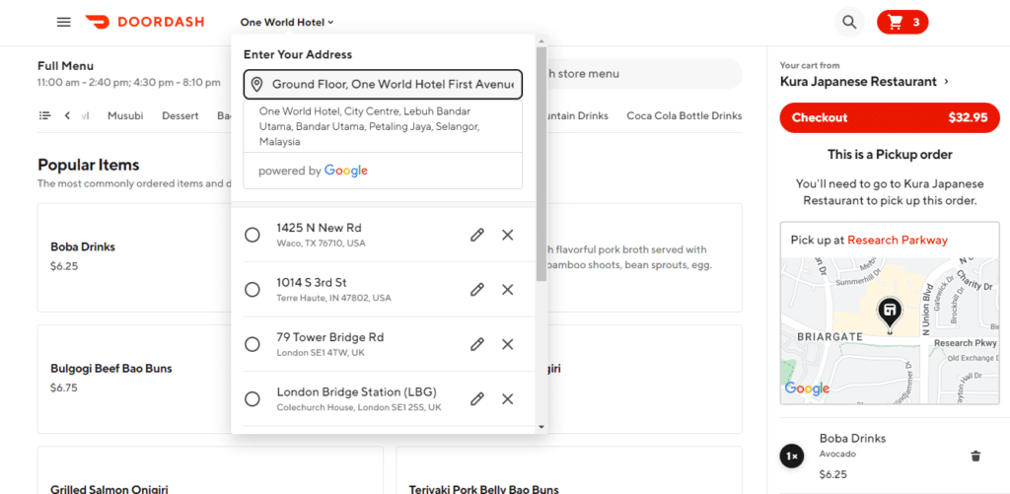
Task: Click the address list scrollbar thumb
Action: (x=541, y=164)
